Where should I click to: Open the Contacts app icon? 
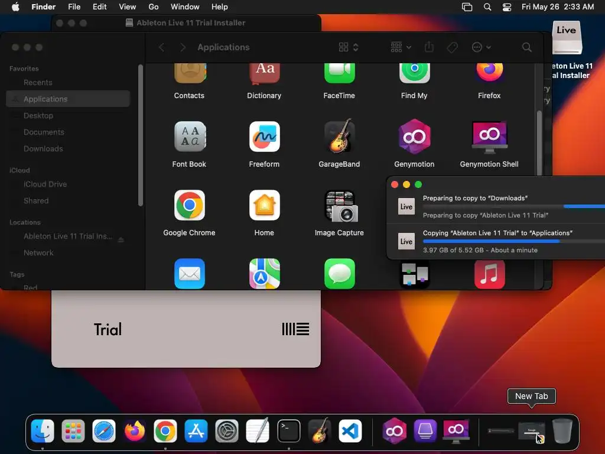click(x=190, y=73)
